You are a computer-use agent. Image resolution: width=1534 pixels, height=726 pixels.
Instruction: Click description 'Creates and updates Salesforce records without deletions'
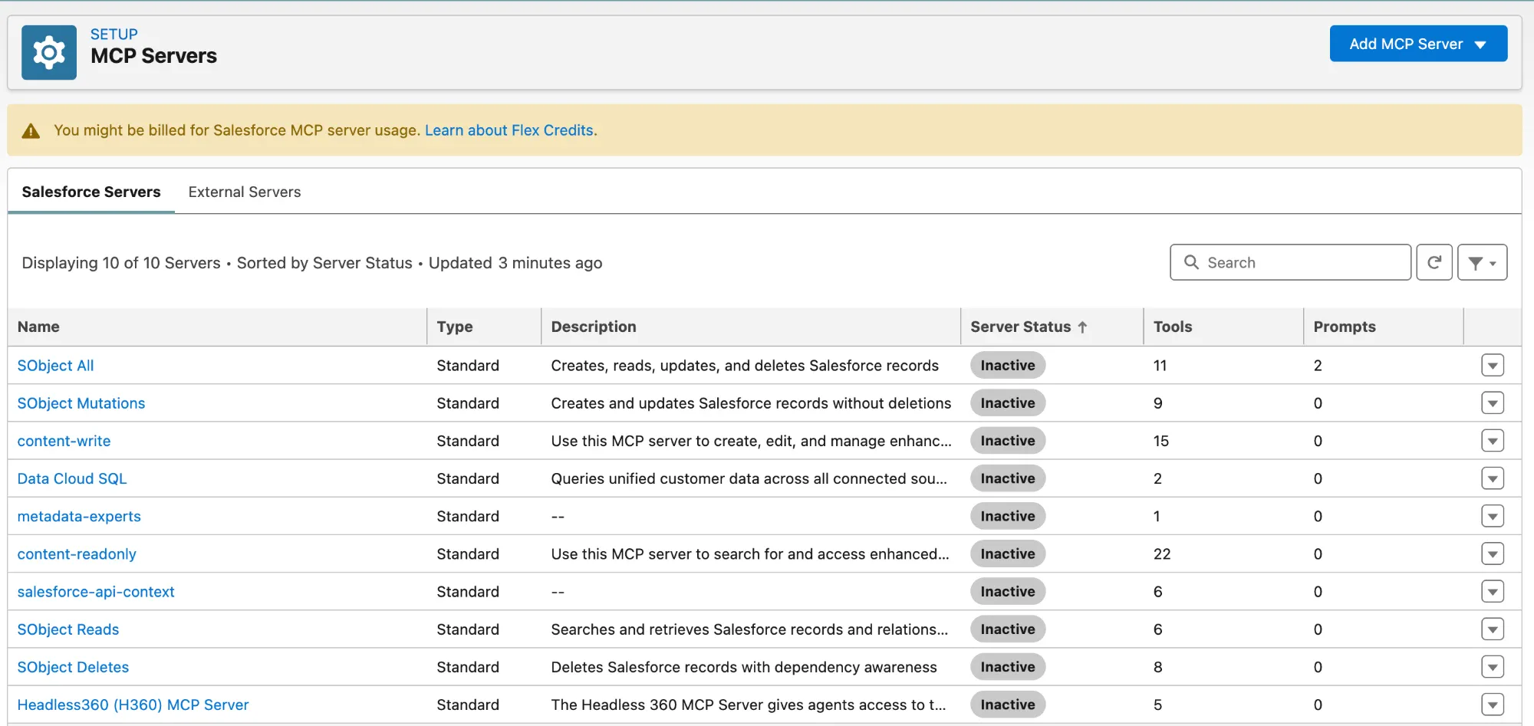751,403
